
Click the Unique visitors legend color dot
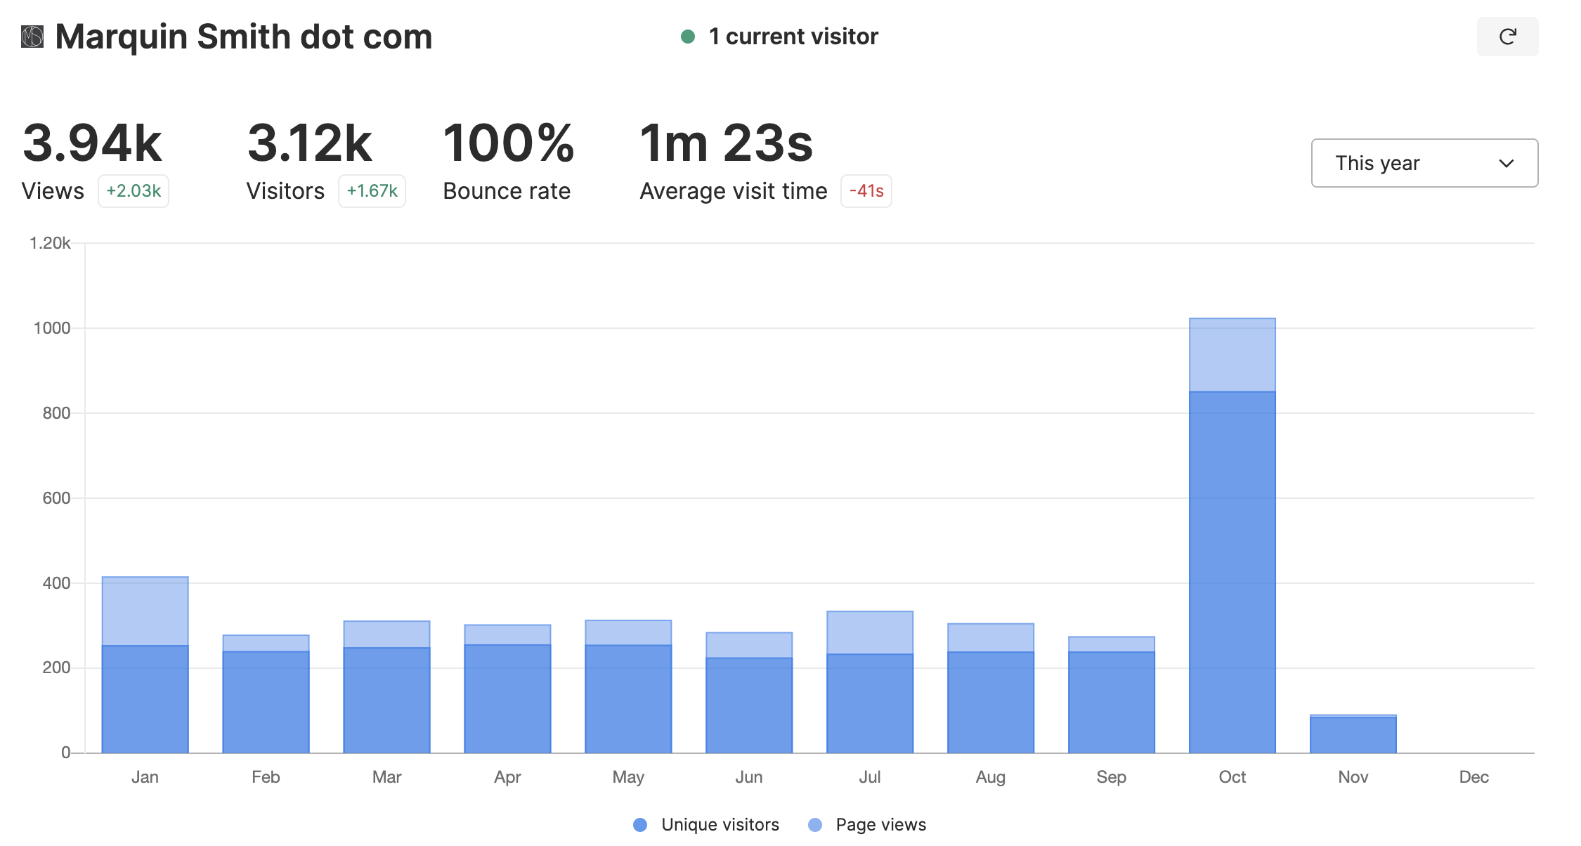pyautogui.click(x=639, y=825)
